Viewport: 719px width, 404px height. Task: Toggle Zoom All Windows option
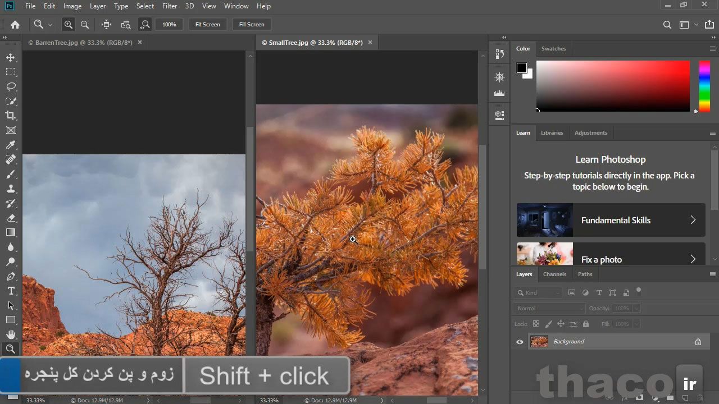[126, 24]
